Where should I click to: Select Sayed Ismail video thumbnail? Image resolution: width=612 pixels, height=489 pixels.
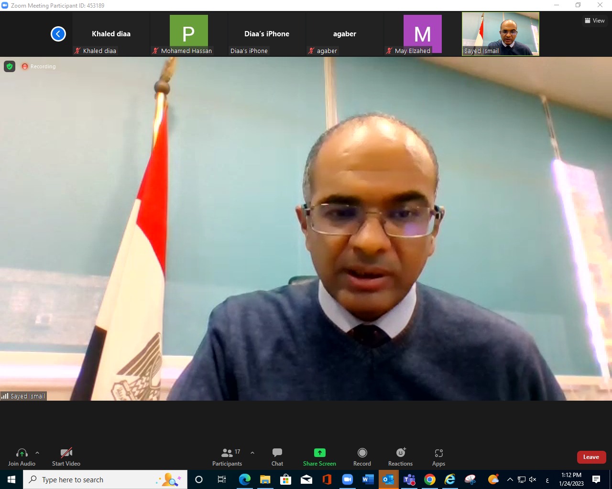point(500,34)
